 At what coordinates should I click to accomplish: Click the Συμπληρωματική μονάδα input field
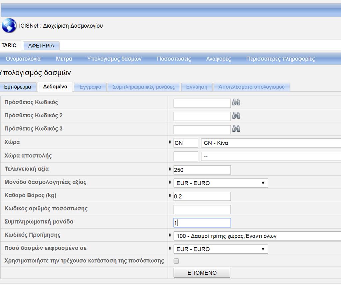pos(202,223)
